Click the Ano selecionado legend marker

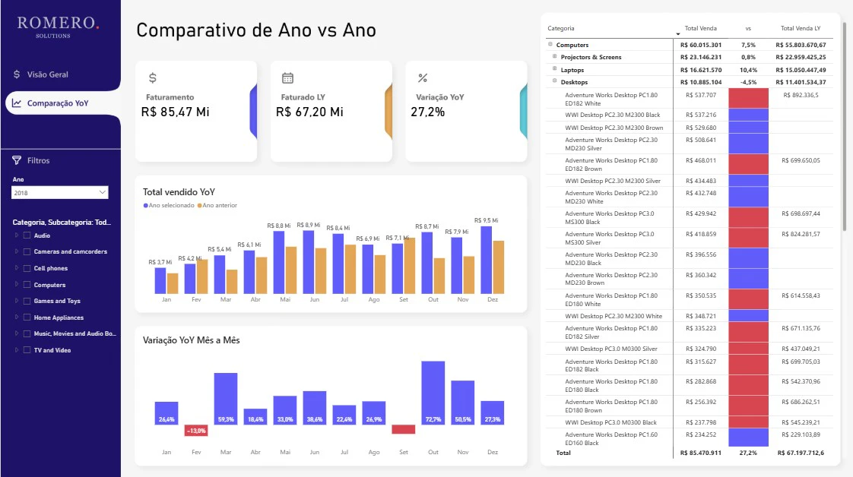coord(146,205)
